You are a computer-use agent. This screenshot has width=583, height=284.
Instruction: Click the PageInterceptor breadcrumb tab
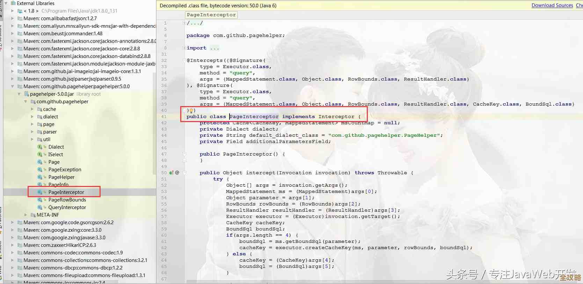pyautogui.click(x=211, y=15)
